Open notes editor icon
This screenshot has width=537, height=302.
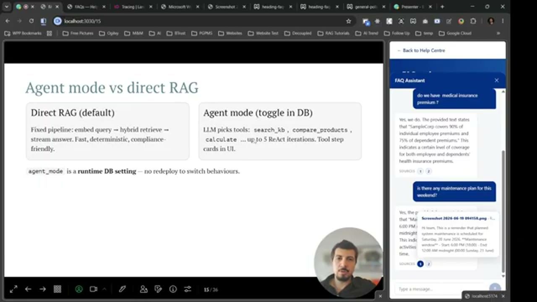click(x=158, y=289)
